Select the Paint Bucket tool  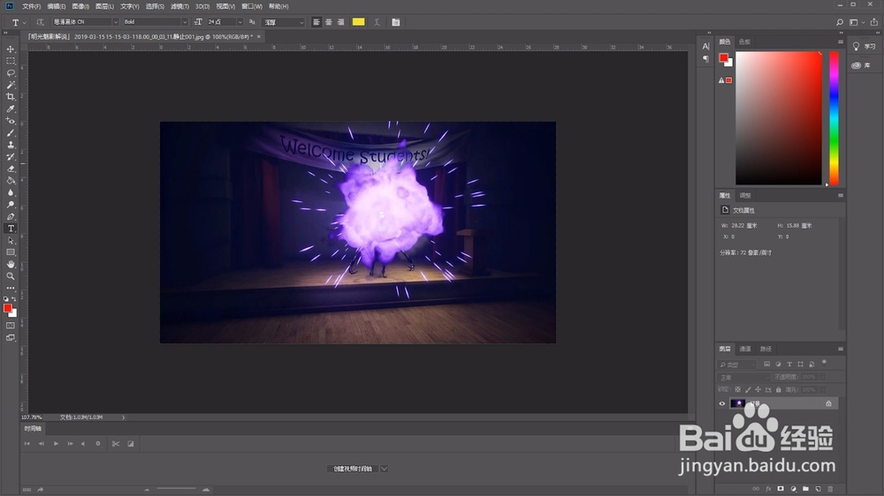click(x=11, y=181)
